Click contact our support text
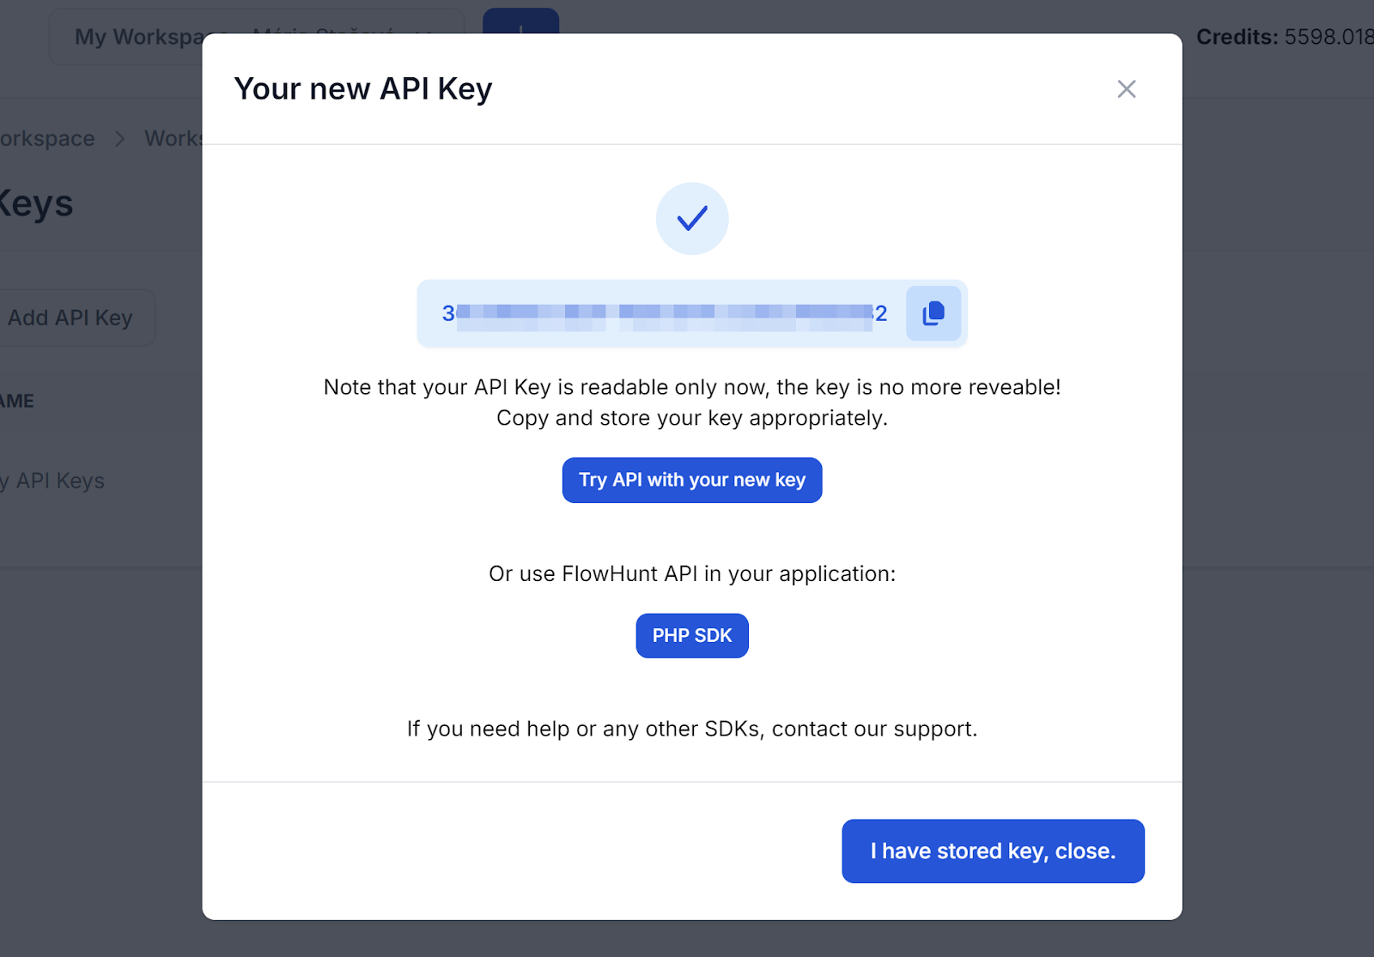This screenshot has width=1374, height=957. [876, 729]
